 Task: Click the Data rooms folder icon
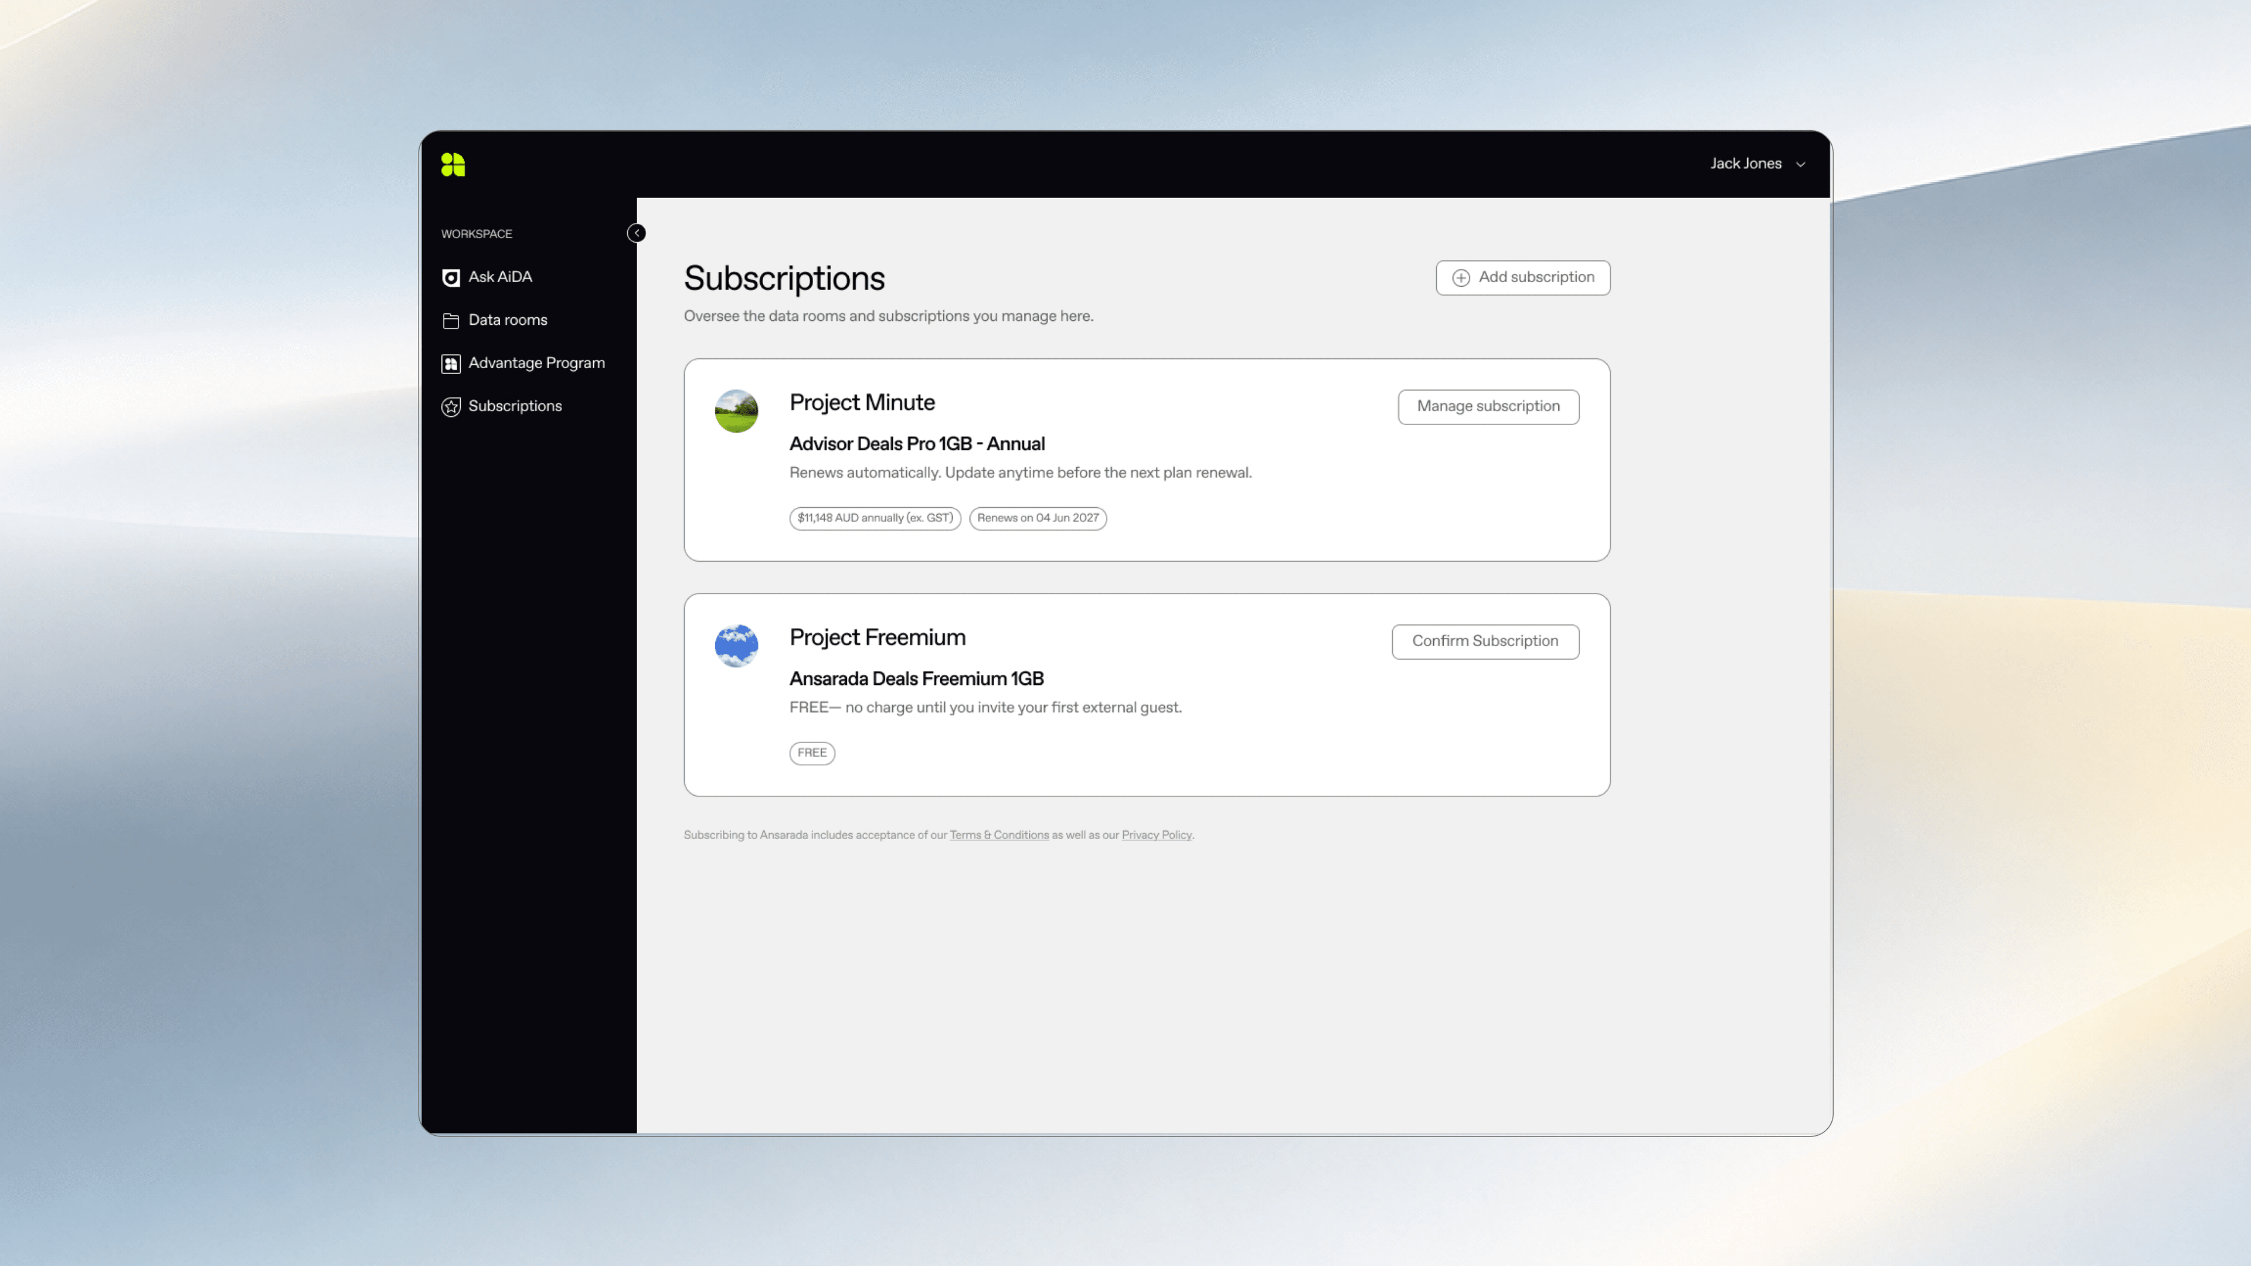pyautogui.click(x=451, y=320)
